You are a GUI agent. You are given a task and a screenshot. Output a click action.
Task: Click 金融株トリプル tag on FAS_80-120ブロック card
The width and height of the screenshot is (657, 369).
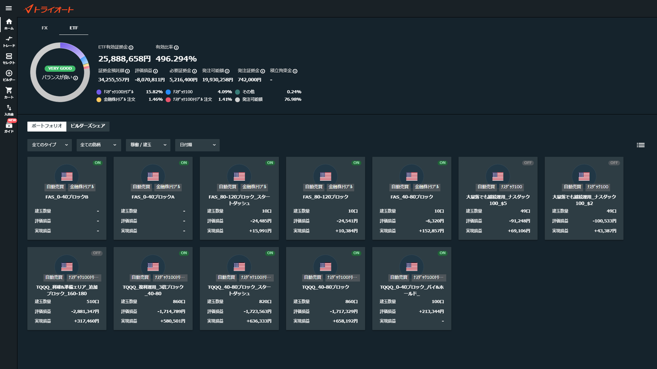pos(341,187)
